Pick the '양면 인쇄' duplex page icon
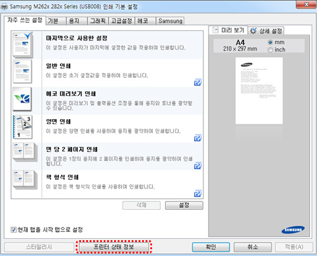Viewport: 317px width, 256px height. (x=23, y=127)
